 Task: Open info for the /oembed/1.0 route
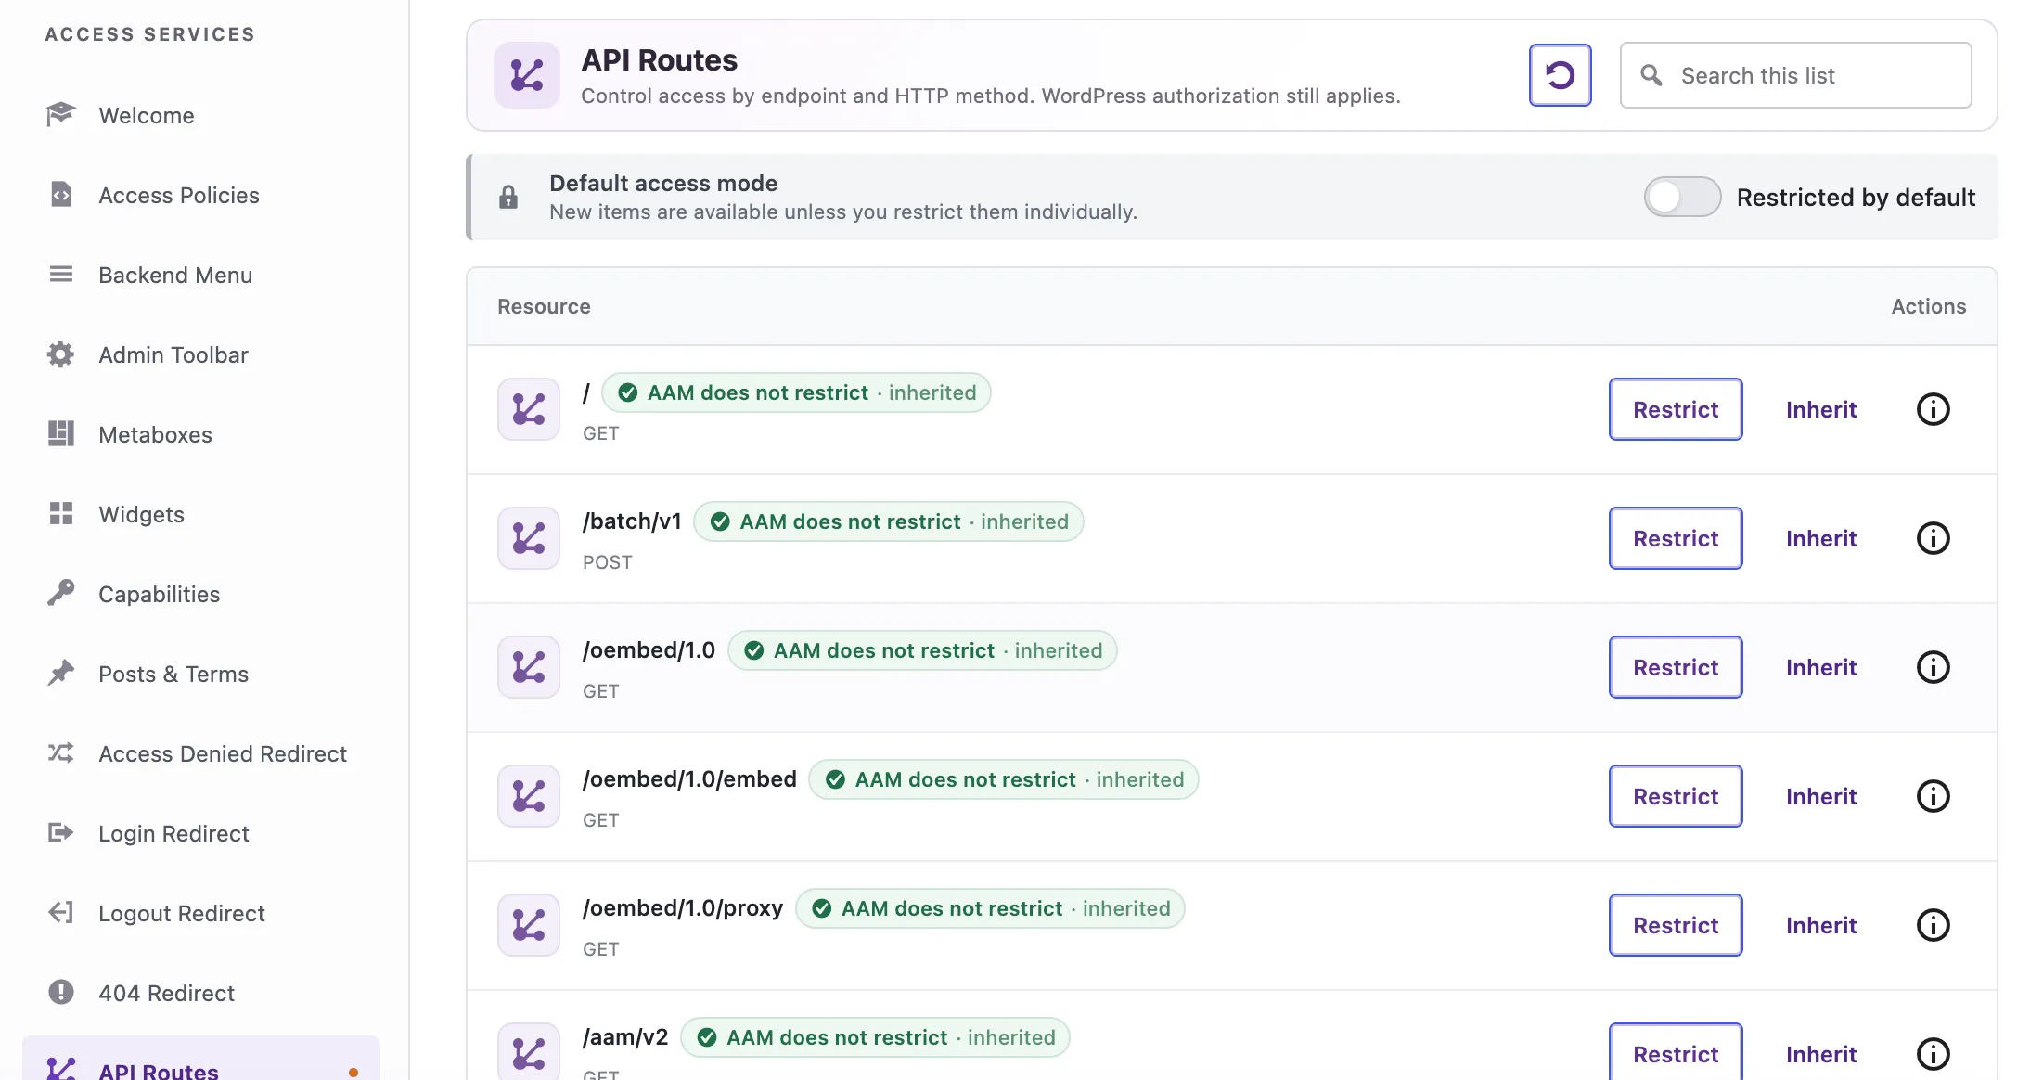(1934, 667)
